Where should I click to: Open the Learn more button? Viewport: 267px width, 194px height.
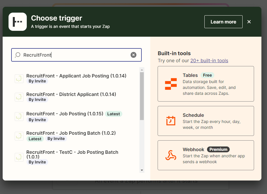(223, 22)
